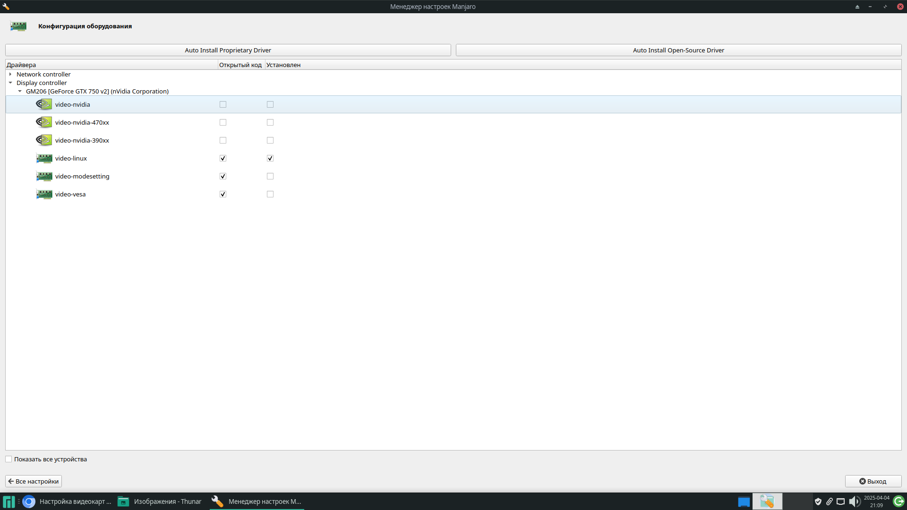Image resolution: width=907 pixels, height=510 pixels.
Task: Switch to Изображения - Thunar taskbar window
Action: click(160, 501)
